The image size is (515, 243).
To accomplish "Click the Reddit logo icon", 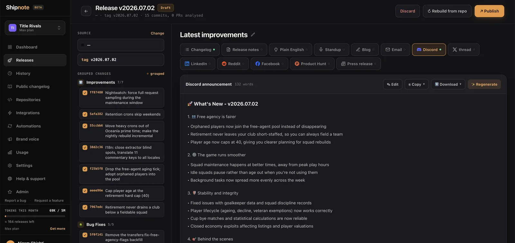I will pyautogui.click(x=224, y=64).
